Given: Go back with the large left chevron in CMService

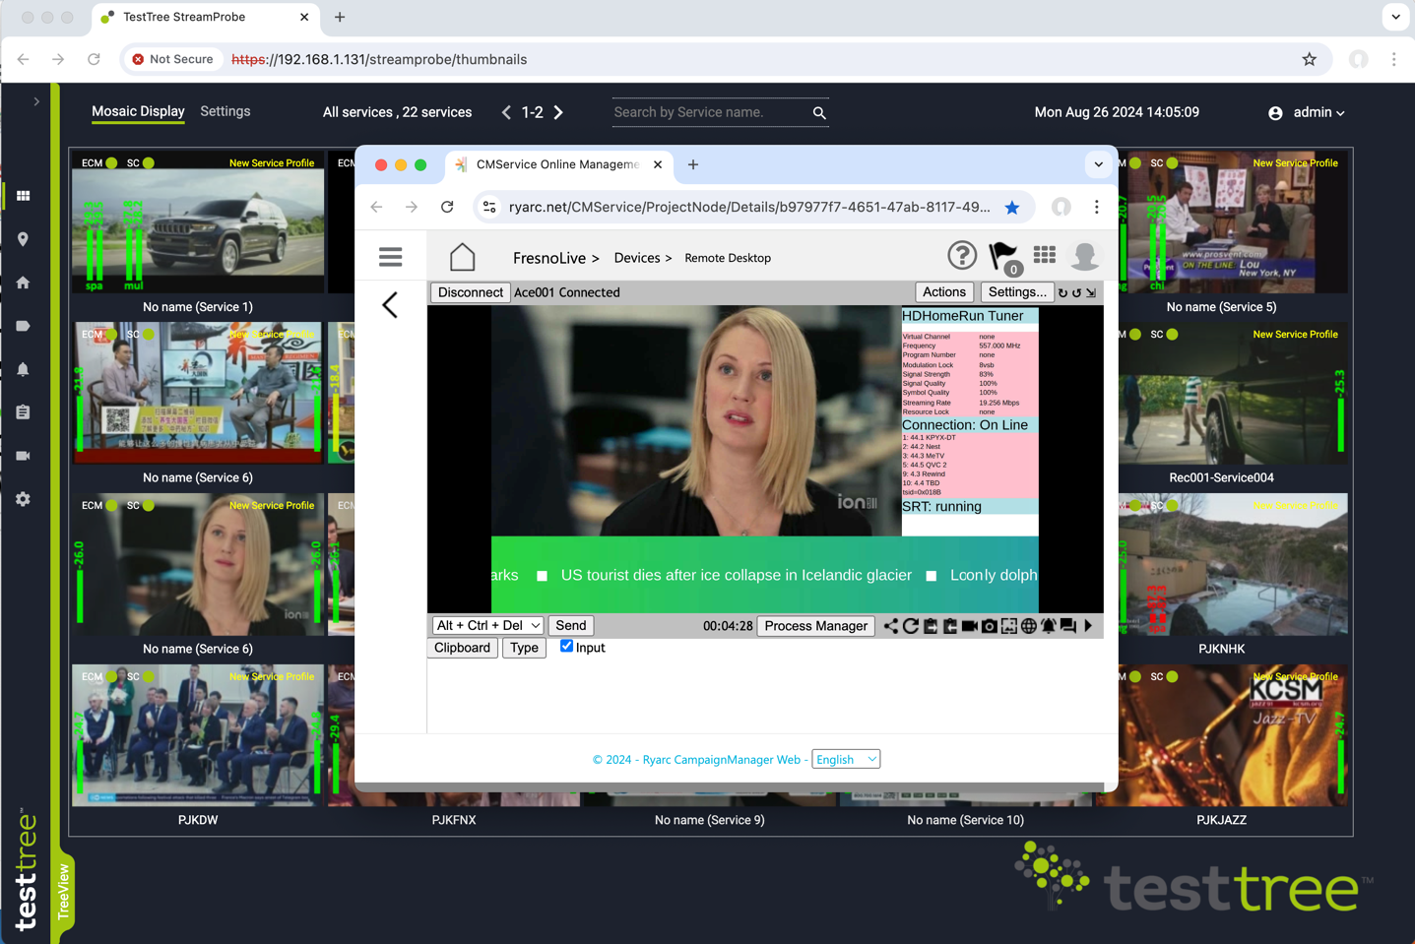Looking at the screenshot, I should (391, 304).
